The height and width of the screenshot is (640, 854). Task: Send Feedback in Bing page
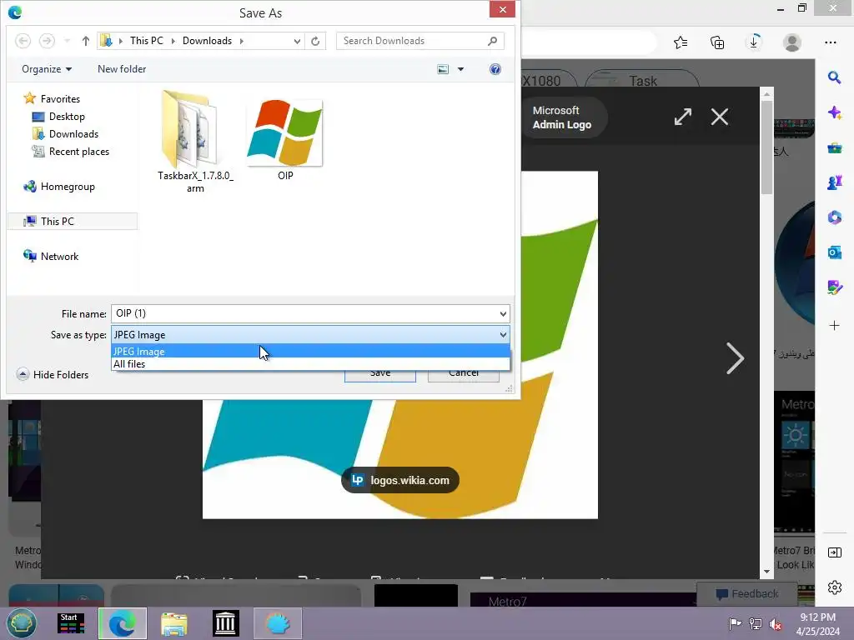pyautogui.click(x=747, y=593)
